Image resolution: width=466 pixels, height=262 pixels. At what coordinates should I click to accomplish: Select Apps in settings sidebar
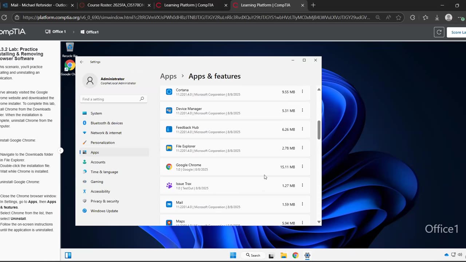click(x=114, y=152)
